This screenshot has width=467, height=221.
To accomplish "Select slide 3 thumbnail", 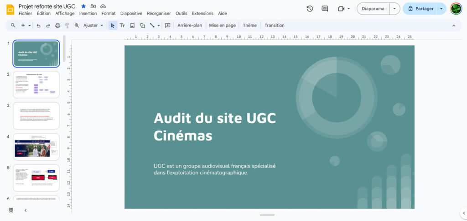I will tap(36, 116).
